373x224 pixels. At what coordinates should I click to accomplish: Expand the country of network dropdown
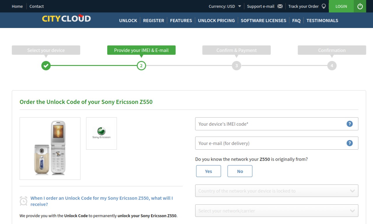tap(277, 191)
